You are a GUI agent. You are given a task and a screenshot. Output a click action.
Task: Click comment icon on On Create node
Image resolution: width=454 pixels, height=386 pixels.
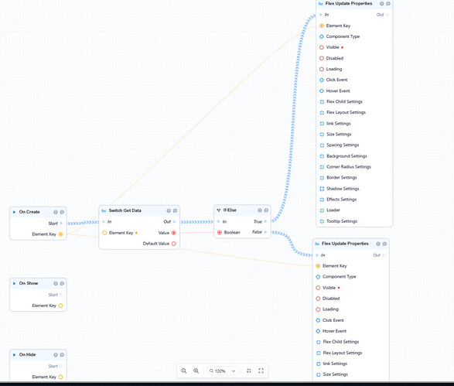(62, 212)
